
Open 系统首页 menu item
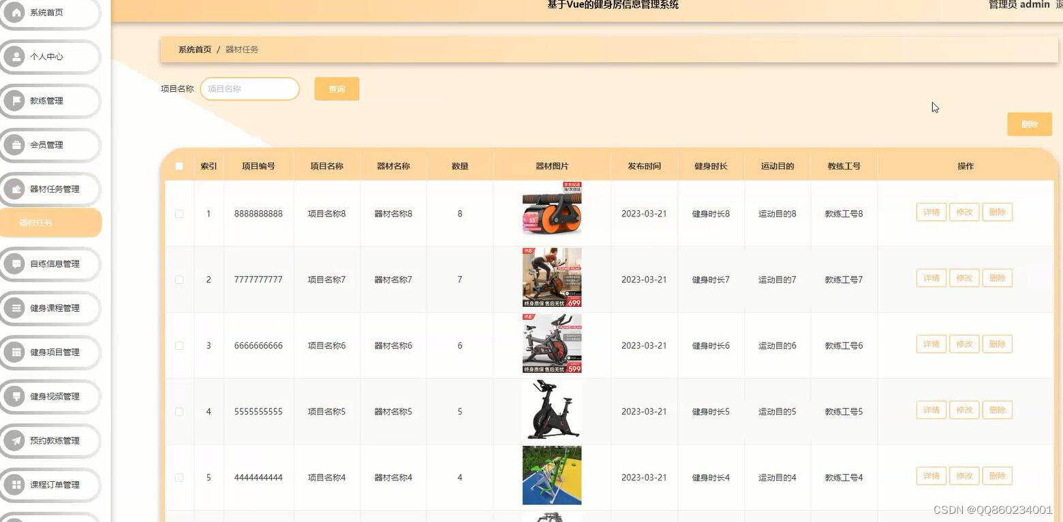pyautogui.click(x=50, y=12)
